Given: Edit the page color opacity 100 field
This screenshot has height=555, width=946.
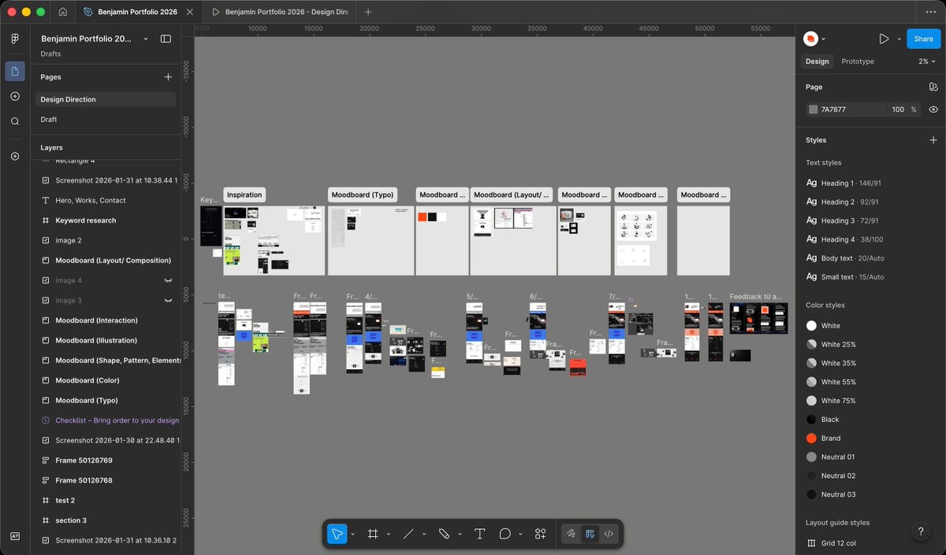Looking at the screenshot, I should pyautogui.click(x=898, y=109).
